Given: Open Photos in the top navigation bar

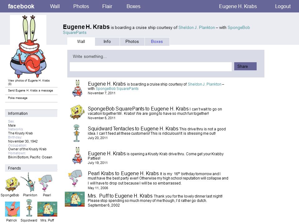Looking at the screenshot, I should pos(81,6).
